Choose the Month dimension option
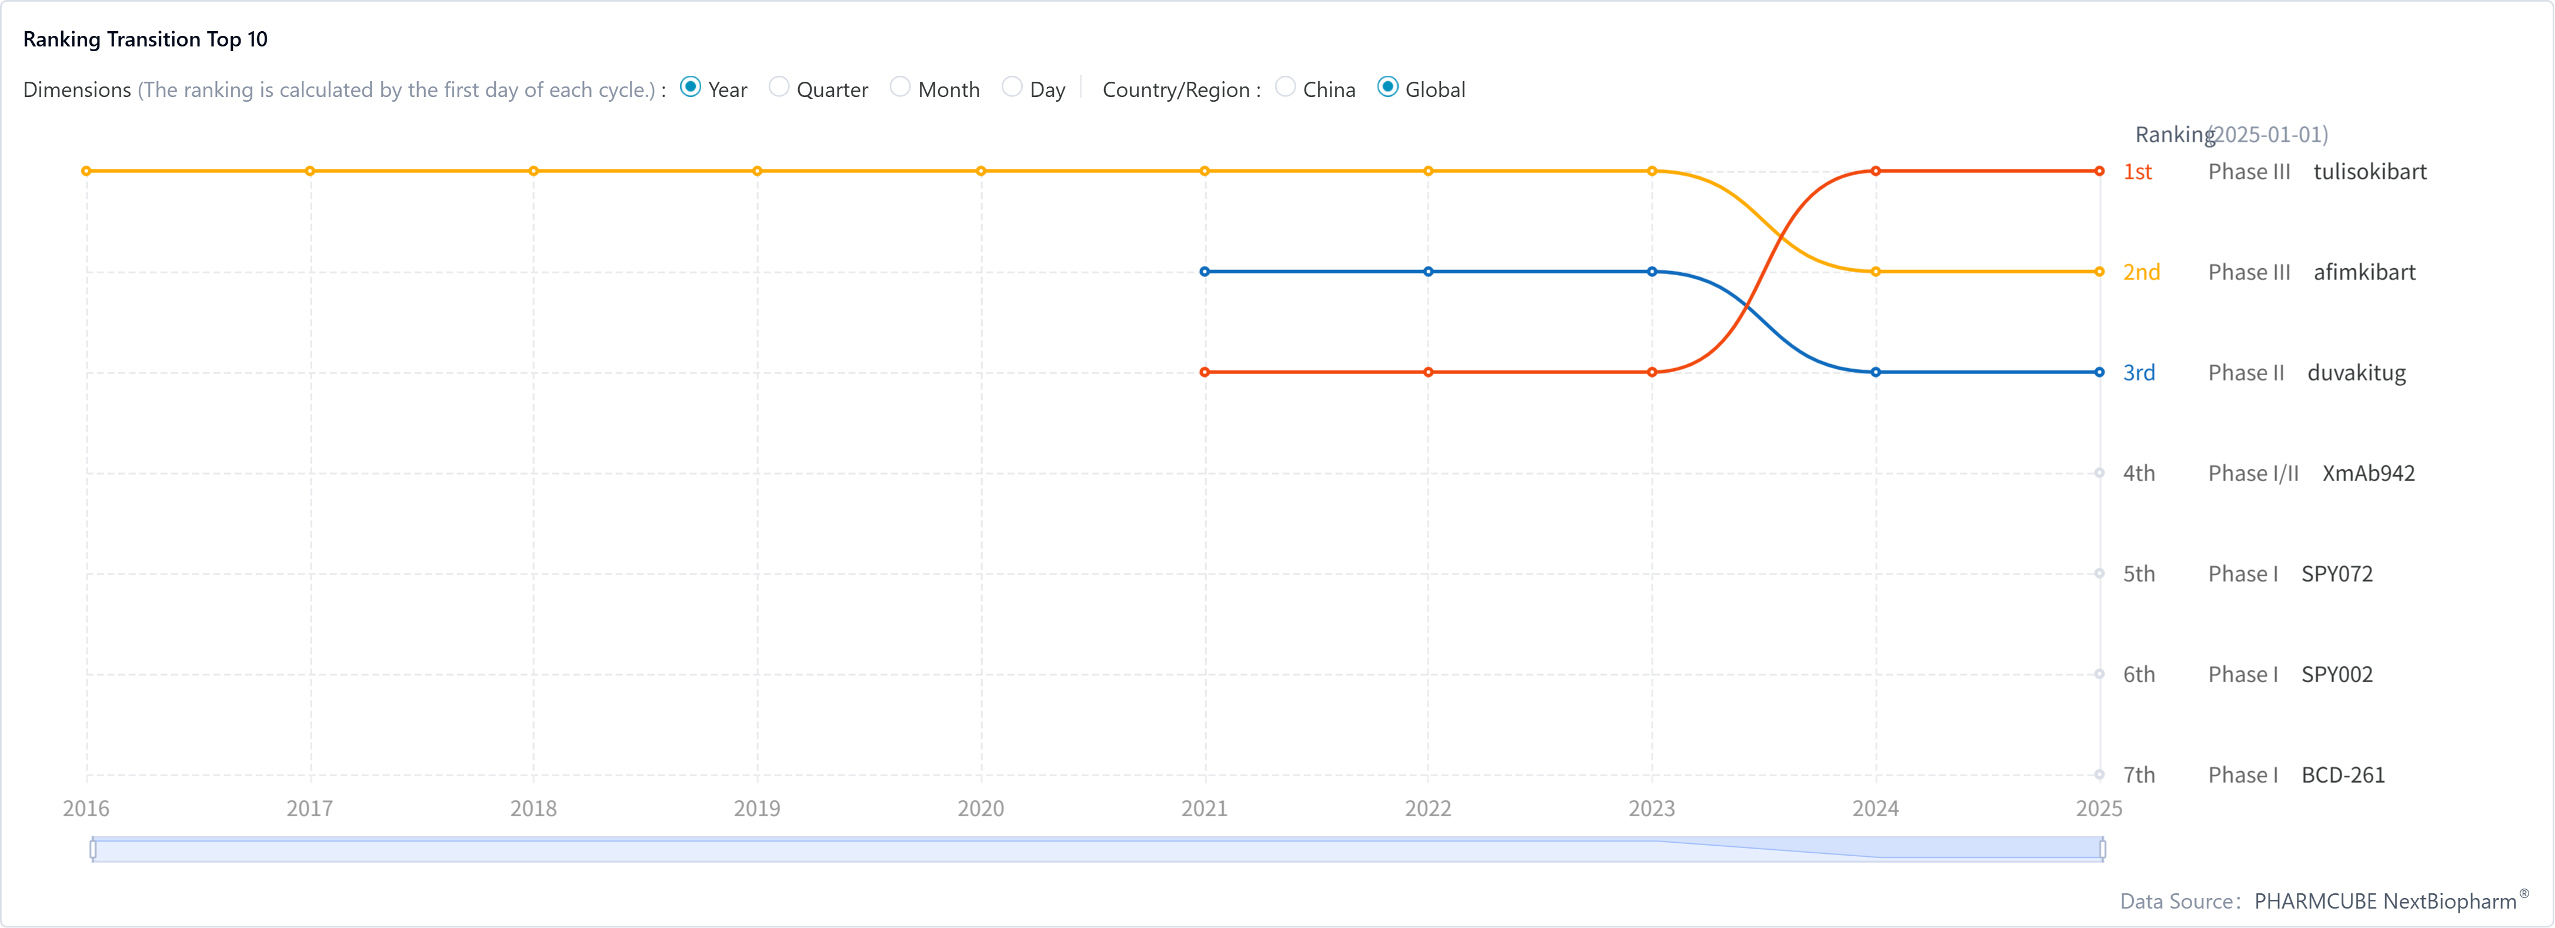 click(x=900, y=87)
